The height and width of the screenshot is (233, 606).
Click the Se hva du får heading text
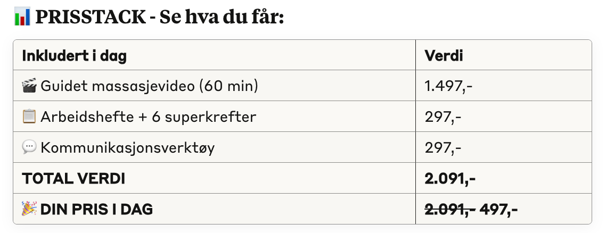[222, 18]
